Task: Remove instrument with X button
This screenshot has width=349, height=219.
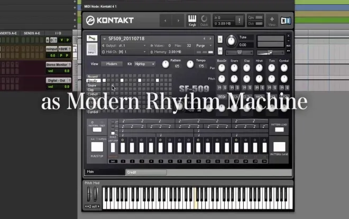Action: [x=289, y=35]
